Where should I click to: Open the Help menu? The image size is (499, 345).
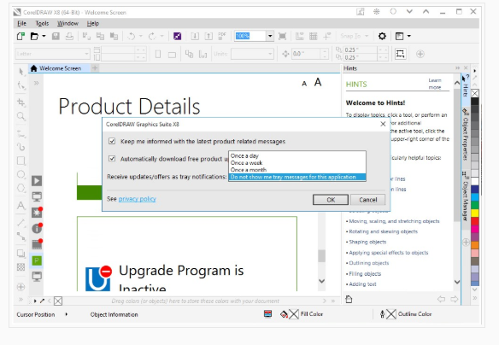(x=93, y=23)
